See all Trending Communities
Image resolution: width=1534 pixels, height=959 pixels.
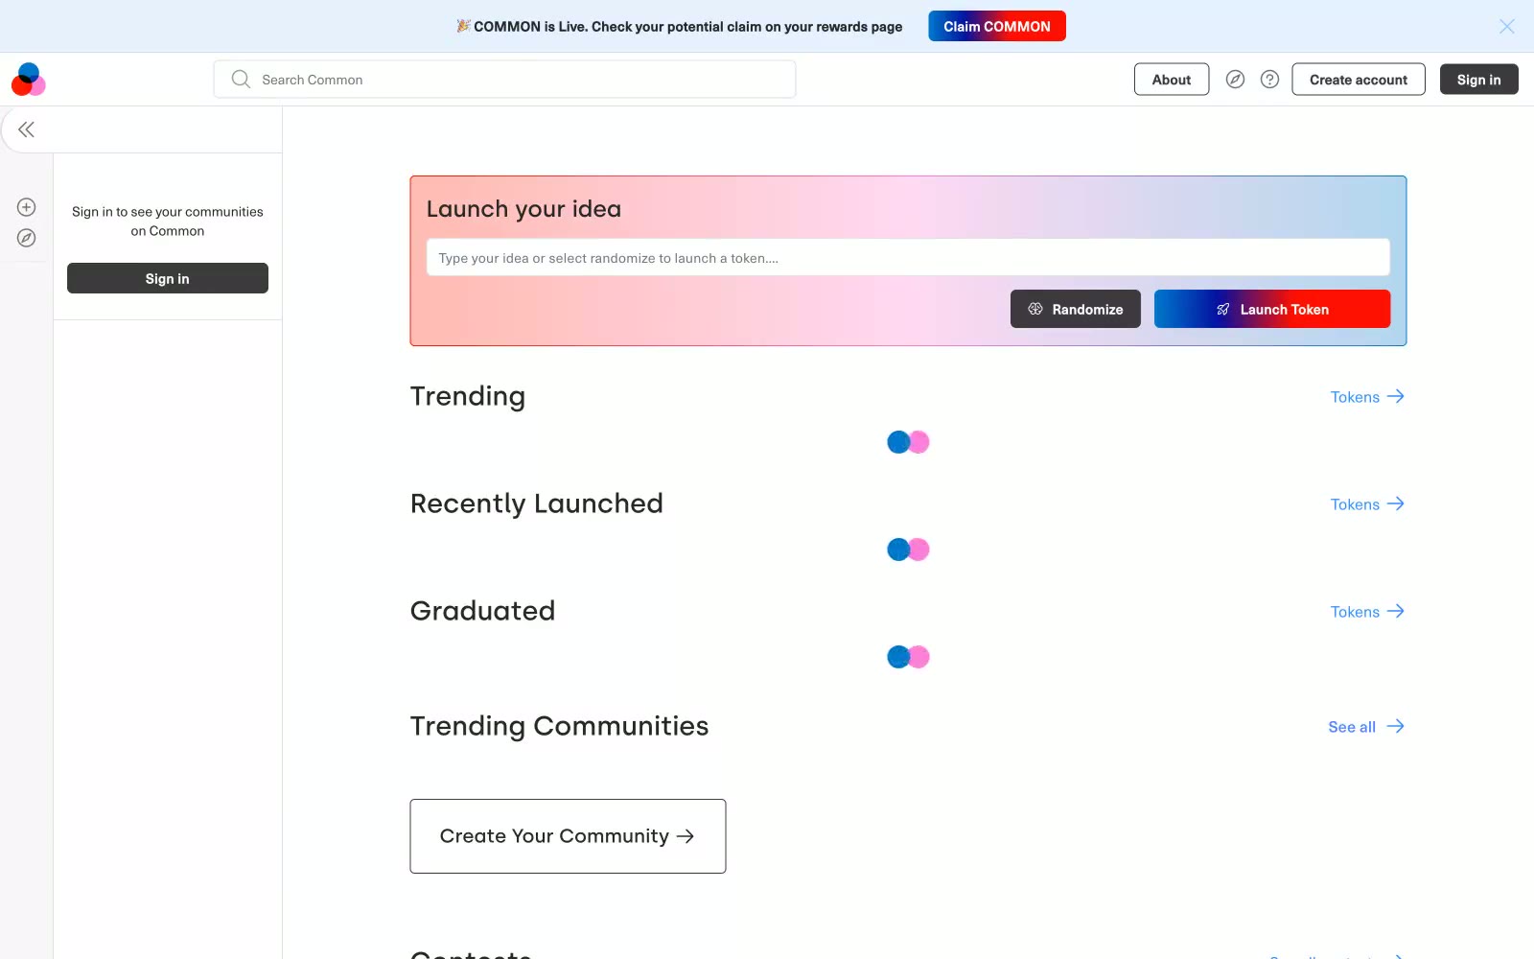point(1366,727)
